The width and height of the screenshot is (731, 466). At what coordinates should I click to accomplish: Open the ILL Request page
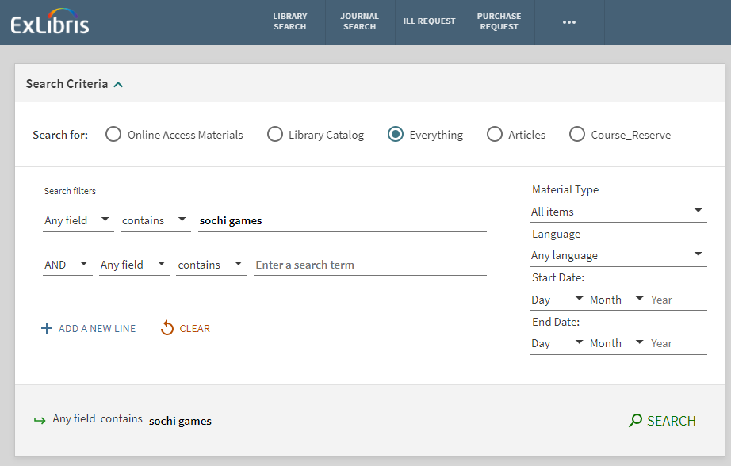point(429,22)
